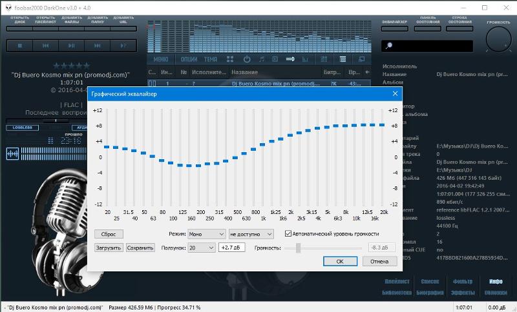Skip to the next track
This screenshot has width=517, height=312.
[98, 46]
